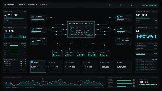
Task: Click the Enterprise Data Orchestration Platform title
Action: coord(28,5)
